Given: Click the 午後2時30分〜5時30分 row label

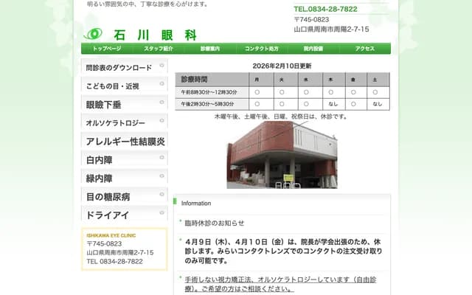Looking at the screenshot, I should pos(212,104).
